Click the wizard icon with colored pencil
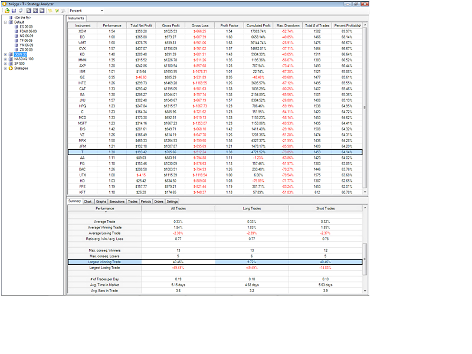Screen dimensions: 472x354 click(57, 11)
